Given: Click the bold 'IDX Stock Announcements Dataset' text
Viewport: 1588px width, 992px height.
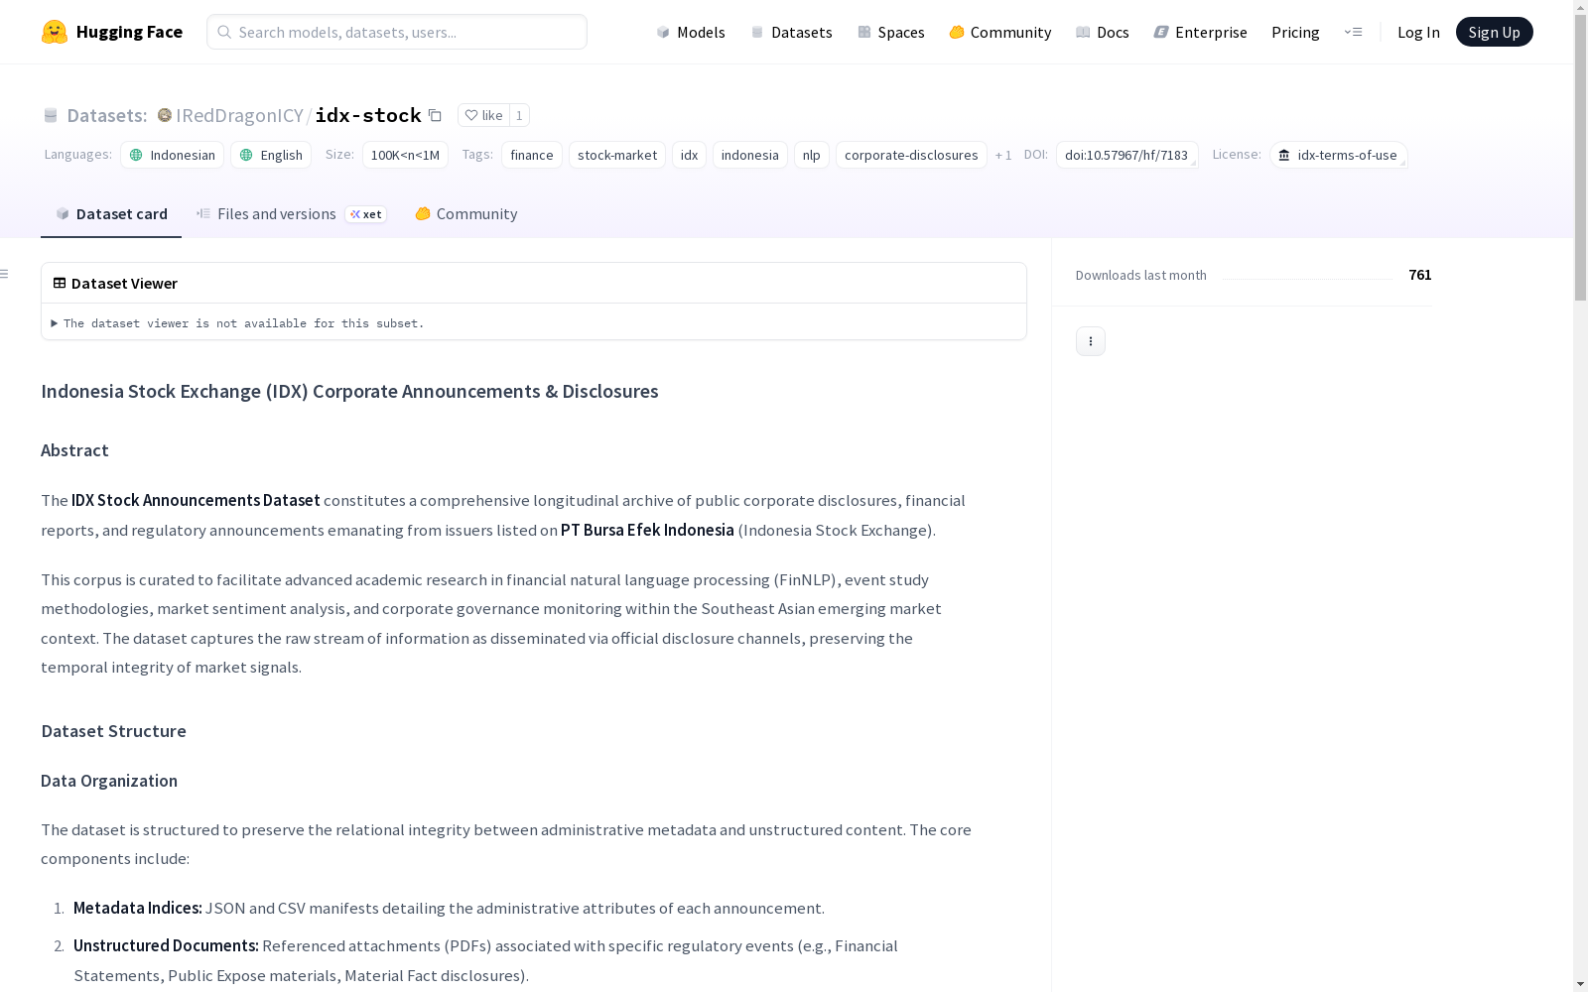Looking at the screenshot, I should (x=196, y=500).
